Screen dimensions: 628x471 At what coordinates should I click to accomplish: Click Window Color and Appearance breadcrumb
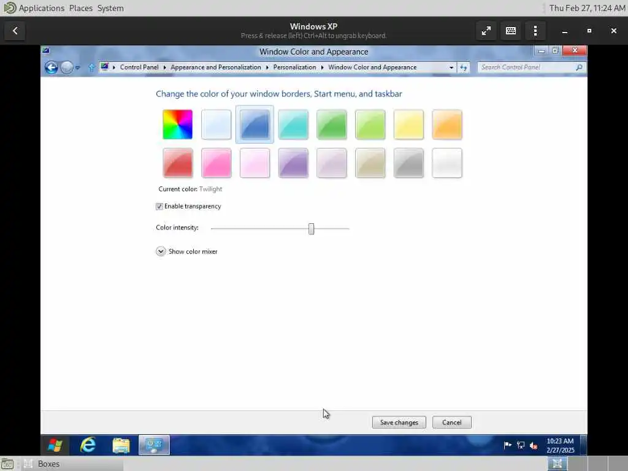pyautogui.click(x=372, y=67)
